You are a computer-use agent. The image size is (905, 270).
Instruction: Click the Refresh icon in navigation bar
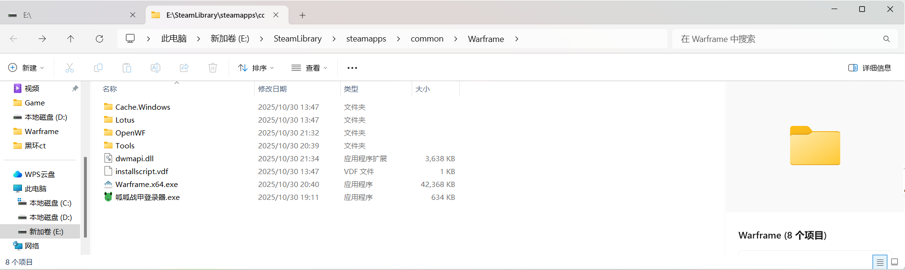pos(99,39)
